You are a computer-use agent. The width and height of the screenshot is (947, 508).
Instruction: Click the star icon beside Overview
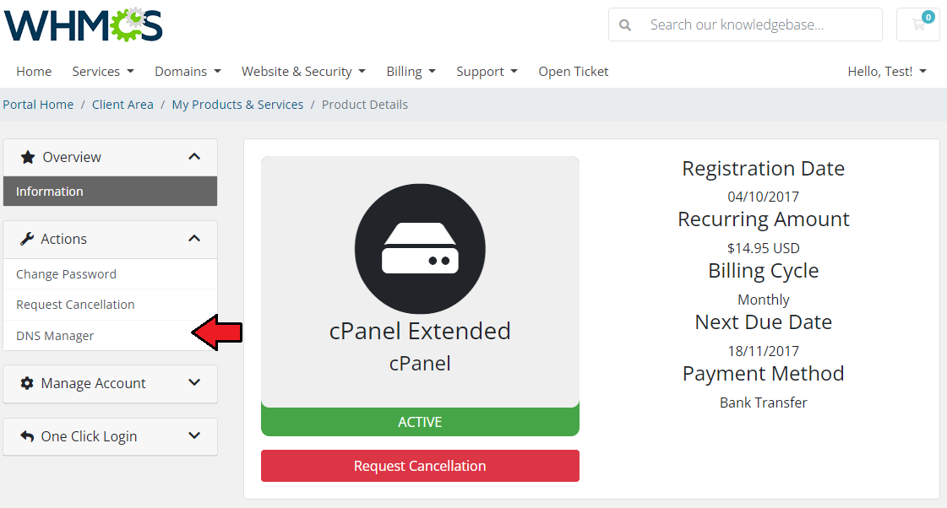tap(28, 158)
